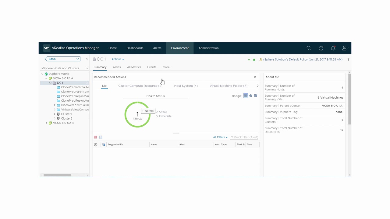
Task: Collapse the DC 1 tree node
Action: click(x=50, y=83)
